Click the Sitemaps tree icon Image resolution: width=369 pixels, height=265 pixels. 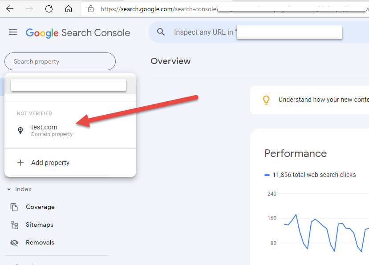click(14, 225)
